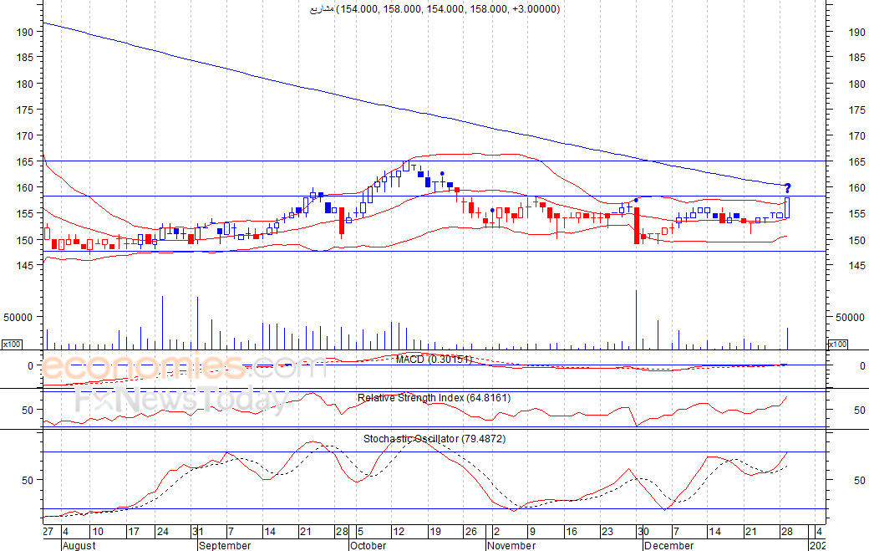Click the 50000 volume label on right axis

click(850, 317)
